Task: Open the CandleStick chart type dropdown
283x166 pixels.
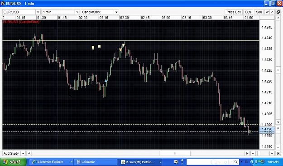Action: click(116, 12)
